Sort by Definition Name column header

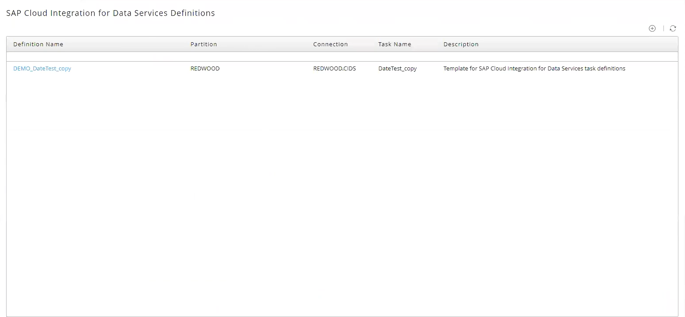tap(38, 44)
